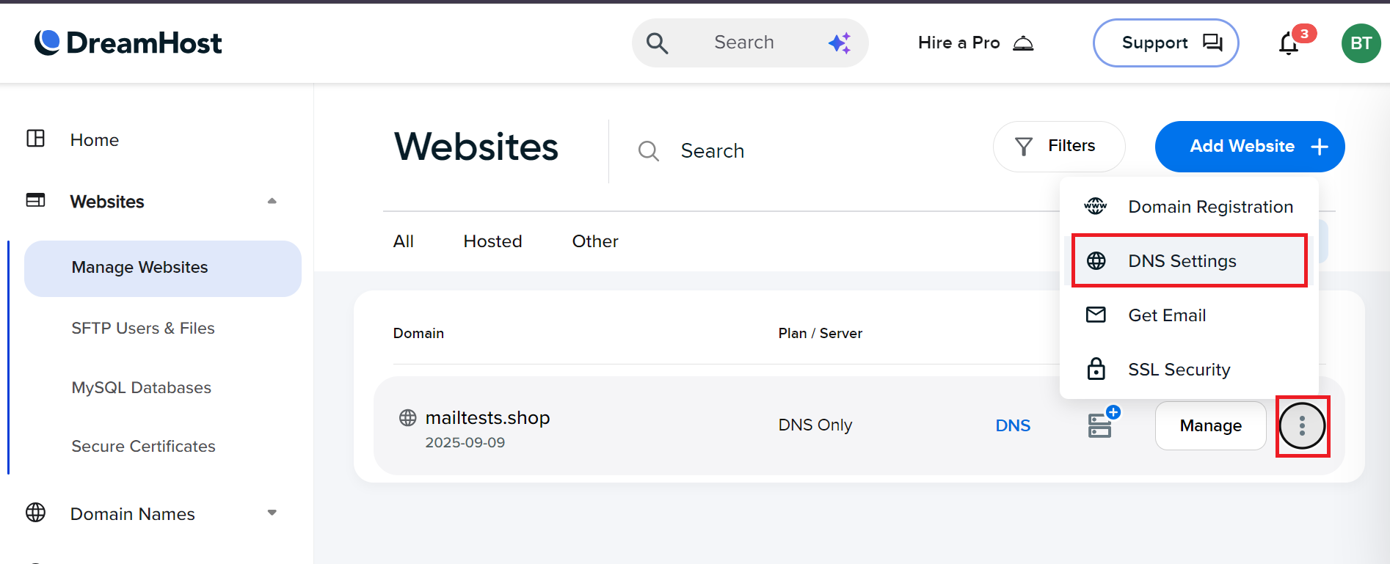Screen dimensions: 1390x564
Task: Select Domain Registration from the menu
Action: (x=1189, y=207)
